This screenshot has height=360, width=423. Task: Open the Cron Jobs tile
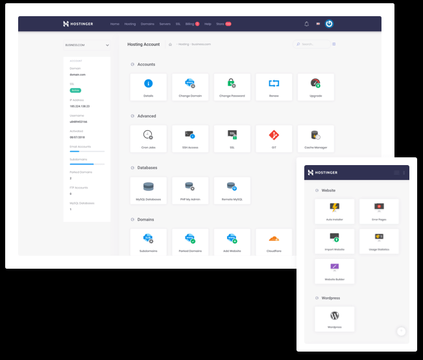148,139
